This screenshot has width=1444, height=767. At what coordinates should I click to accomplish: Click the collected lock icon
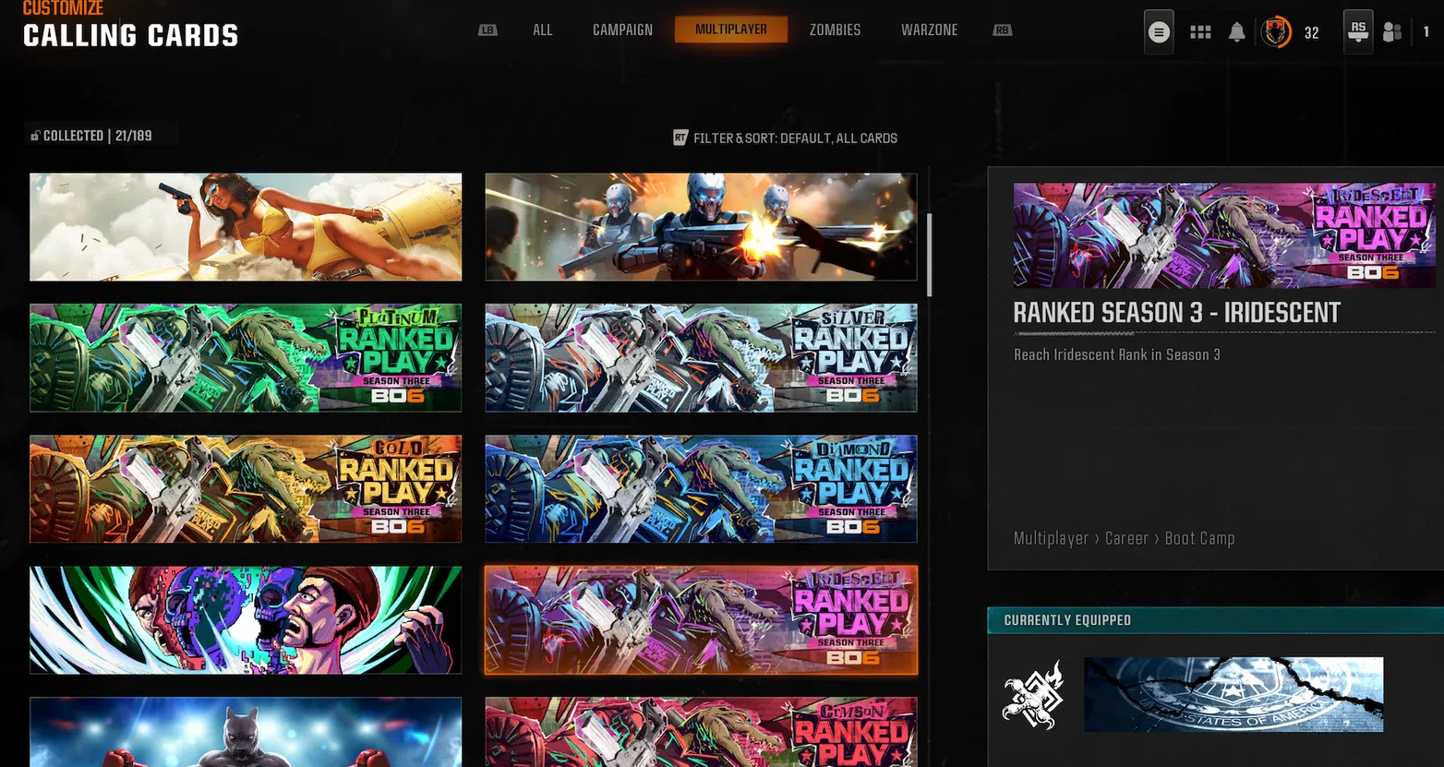click(x=35, y=136)
